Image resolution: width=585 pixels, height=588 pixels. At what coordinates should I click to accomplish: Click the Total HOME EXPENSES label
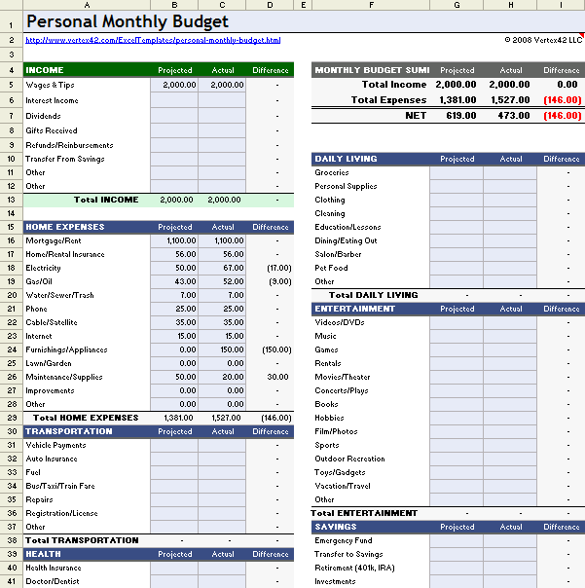tap(86, 418)
